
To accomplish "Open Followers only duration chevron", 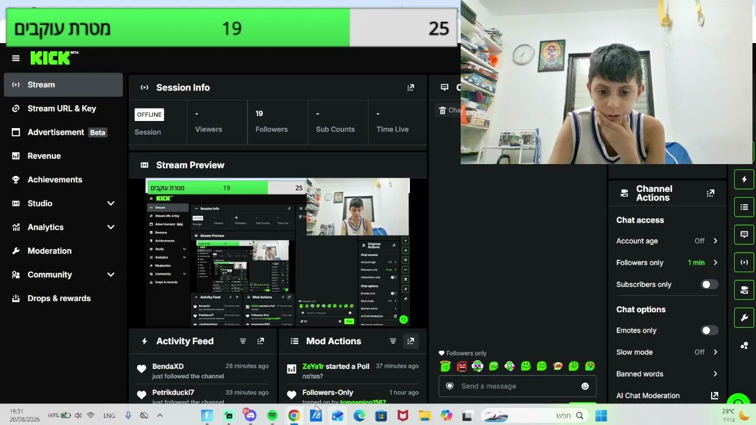I will [x=715, y=263].
